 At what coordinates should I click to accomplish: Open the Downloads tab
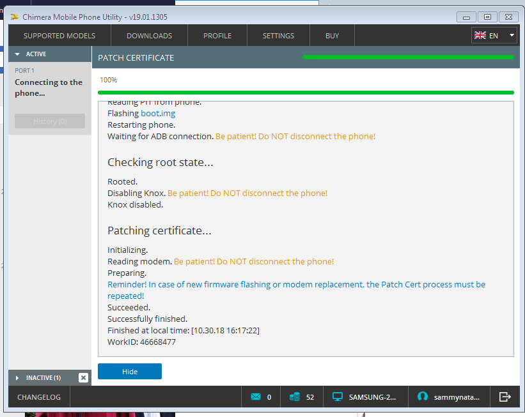click(150, 36)
